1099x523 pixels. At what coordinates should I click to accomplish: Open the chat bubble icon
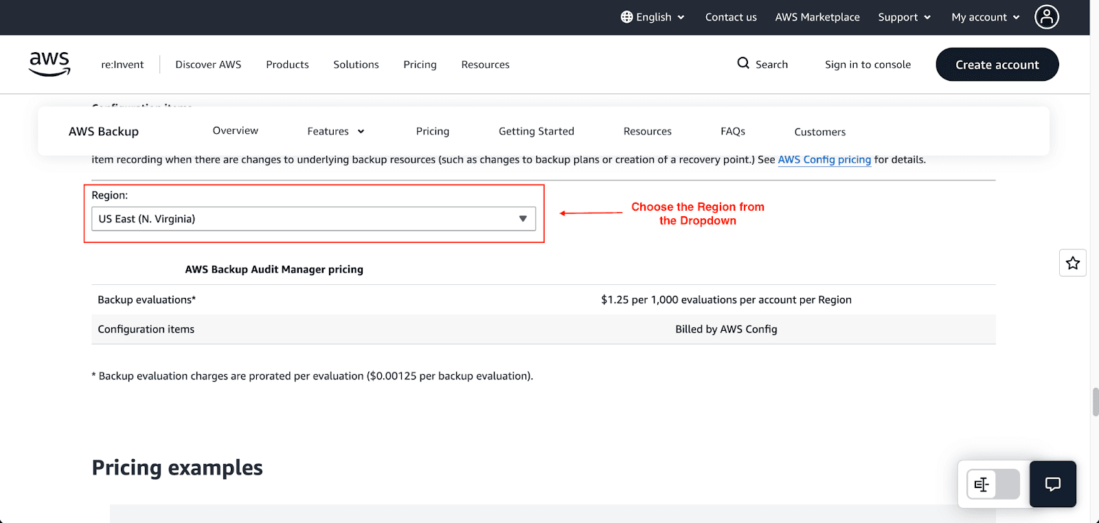tap(1053, 484)
